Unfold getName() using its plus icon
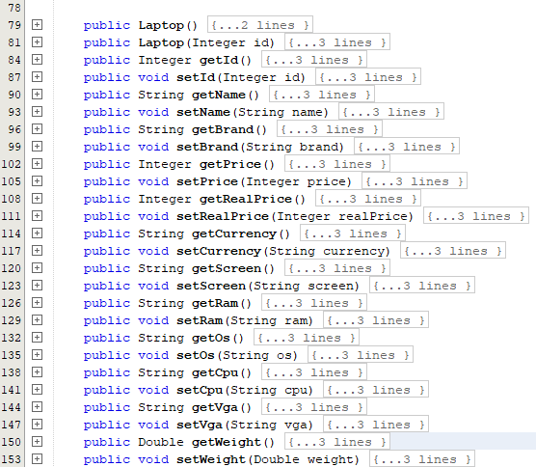The width and height of the screenshot is (536, 467). (x=37, y=95)
